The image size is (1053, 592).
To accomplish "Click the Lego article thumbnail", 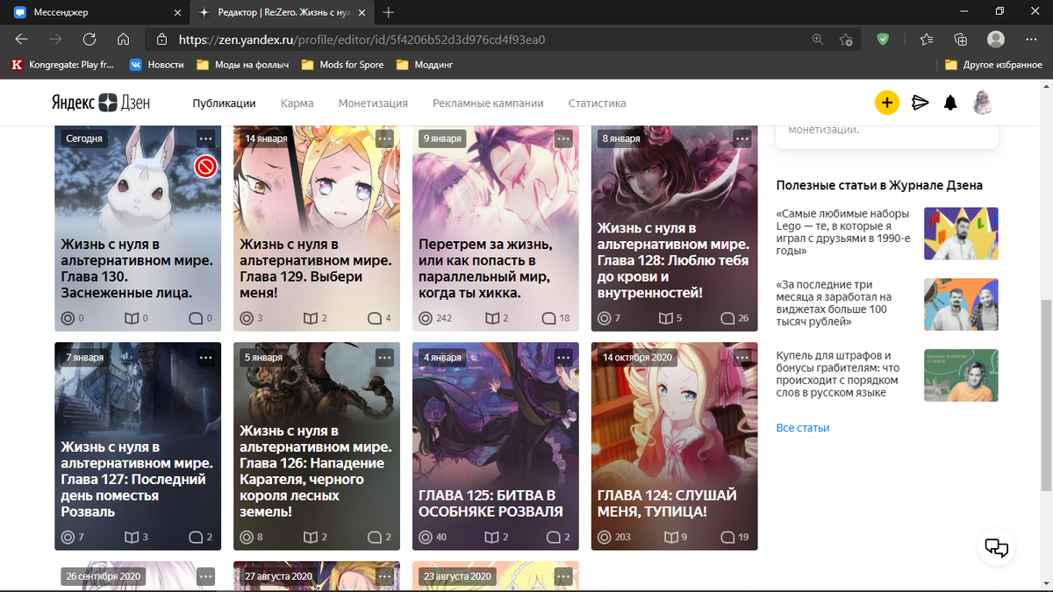I will click(x=961, y=233).
